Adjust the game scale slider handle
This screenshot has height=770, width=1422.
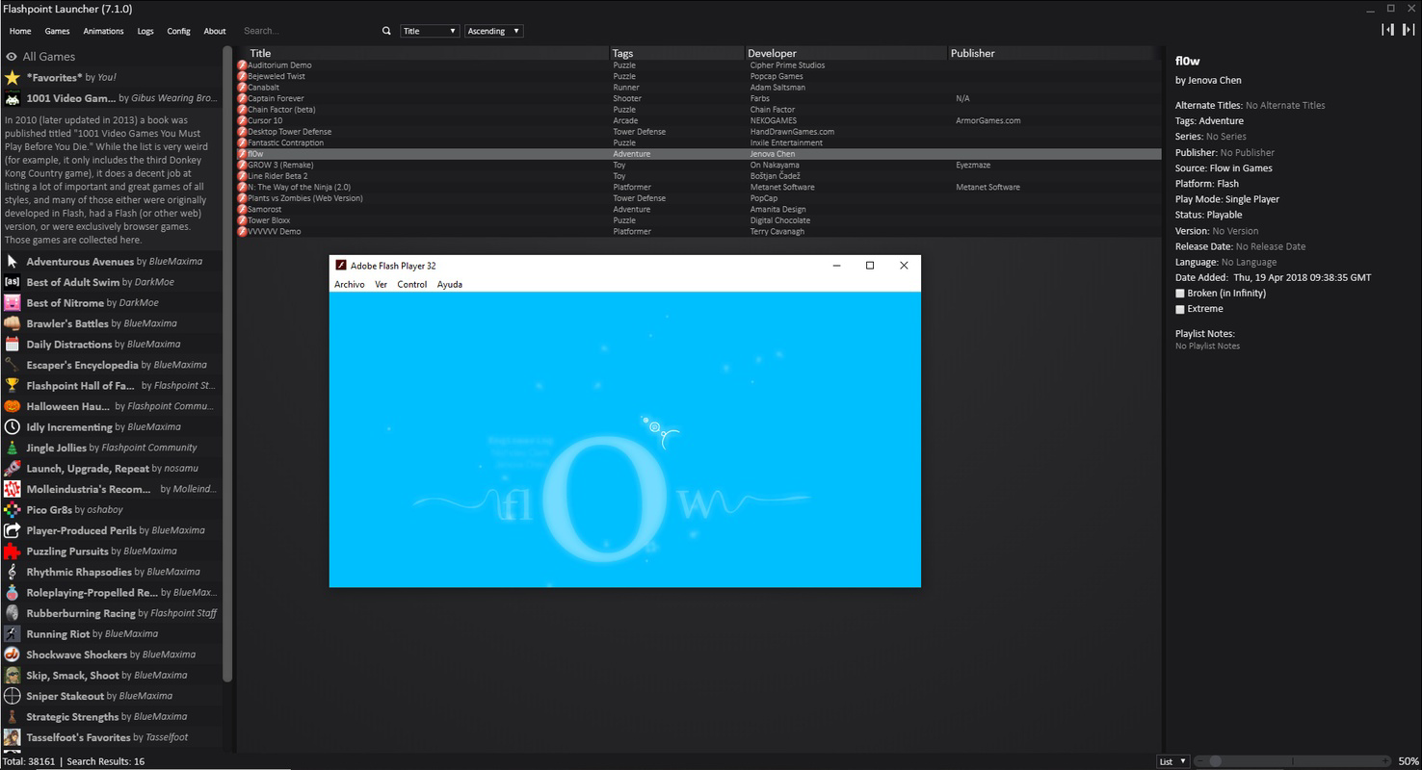[1216, 761]
